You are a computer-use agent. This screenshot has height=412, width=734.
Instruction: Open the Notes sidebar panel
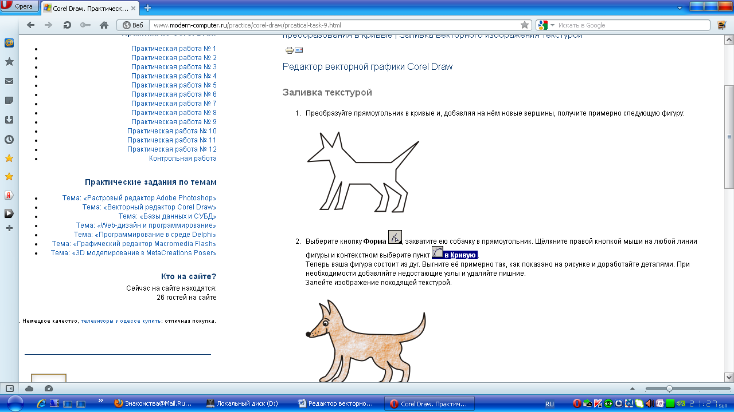9,101
